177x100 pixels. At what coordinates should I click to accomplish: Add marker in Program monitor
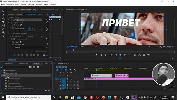coord(97,55)
